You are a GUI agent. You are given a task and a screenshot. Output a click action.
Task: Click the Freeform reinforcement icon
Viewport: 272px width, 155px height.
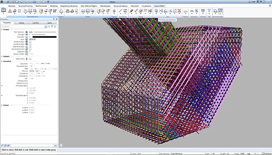pos(61,11)
